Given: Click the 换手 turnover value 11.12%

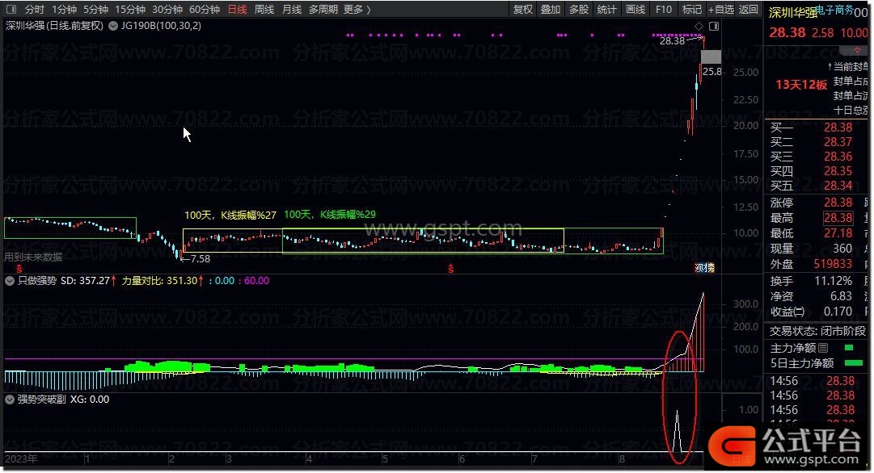Looking at the screenshot, I should point(834,281).
